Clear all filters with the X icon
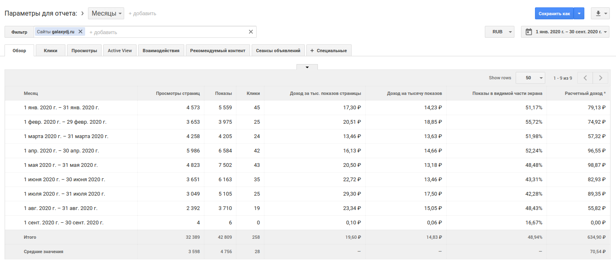The height and width of the screenshot is (263, 616). click(x=251, y=32)
